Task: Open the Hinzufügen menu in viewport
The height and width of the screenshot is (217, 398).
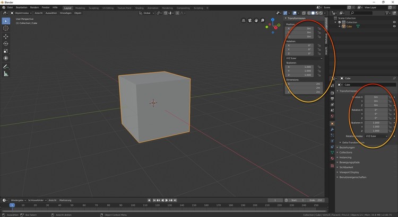Action: tap(65, 13)
